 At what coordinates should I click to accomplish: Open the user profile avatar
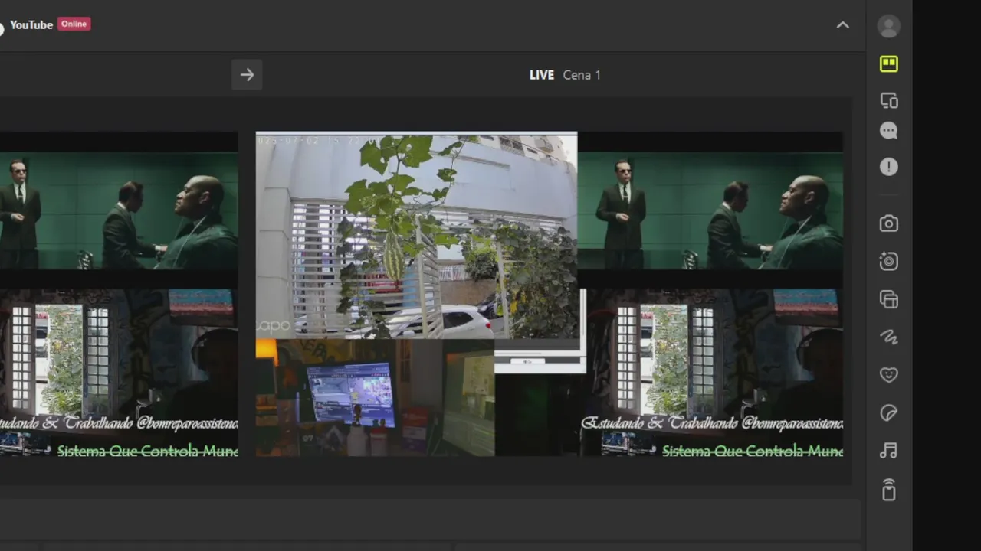[x=889, y=27]
